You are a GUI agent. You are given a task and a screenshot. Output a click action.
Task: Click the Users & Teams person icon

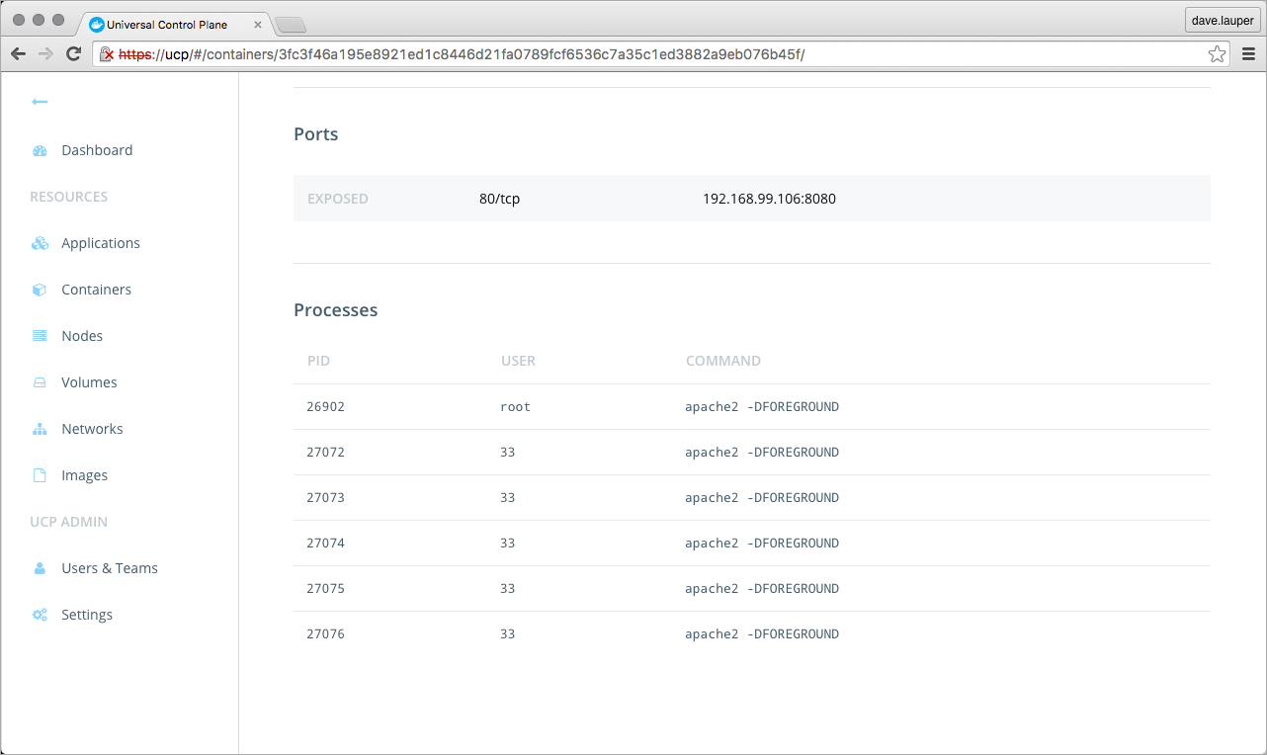40,568
